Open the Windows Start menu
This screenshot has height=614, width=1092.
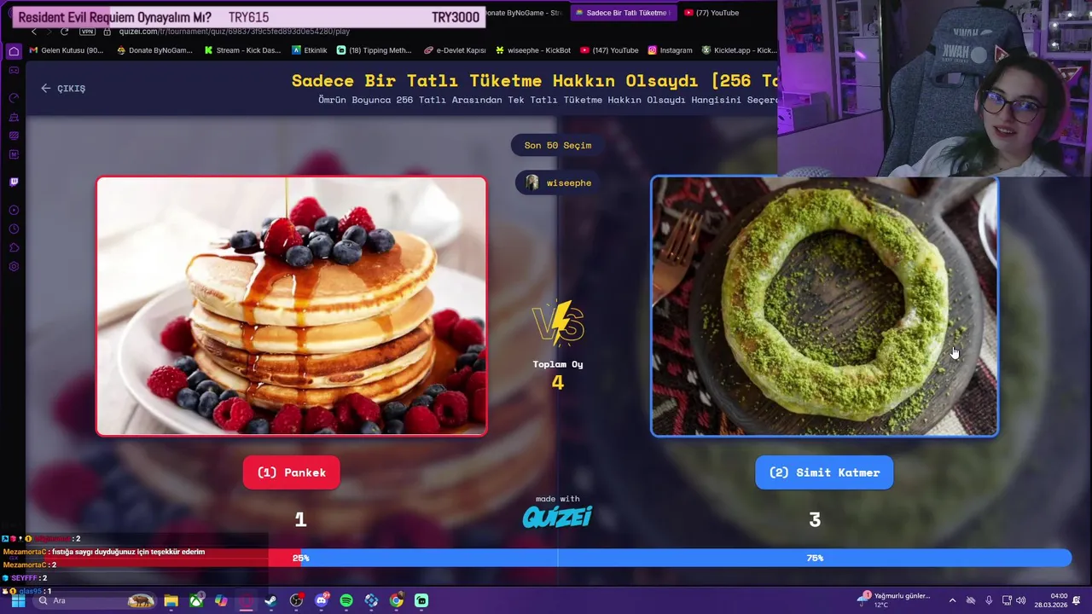tap(18, 600)
